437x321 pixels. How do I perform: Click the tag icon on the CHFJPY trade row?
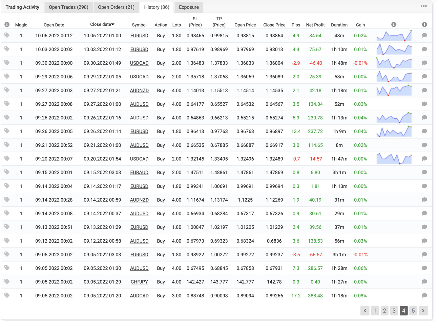[7, 282]
